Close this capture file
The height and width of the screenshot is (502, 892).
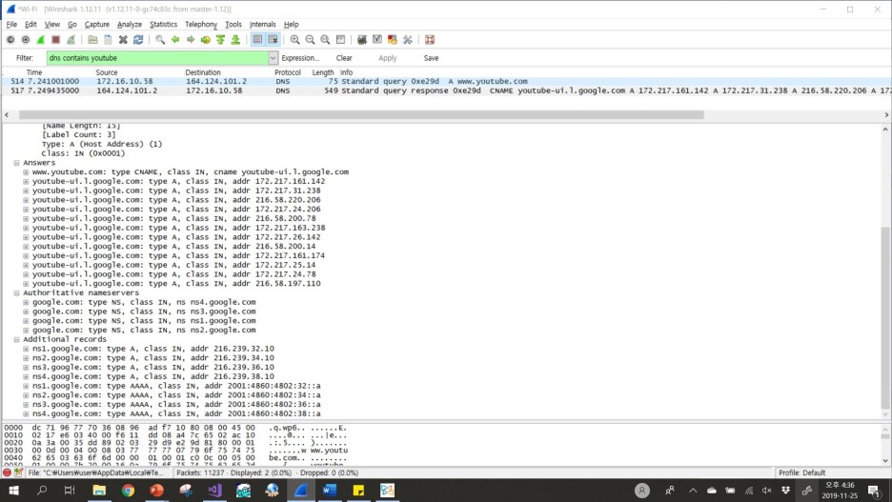pos(123,40)
